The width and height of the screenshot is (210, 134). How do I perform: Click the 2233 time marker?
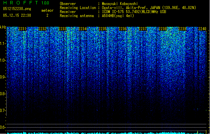[x=62, y=29]
